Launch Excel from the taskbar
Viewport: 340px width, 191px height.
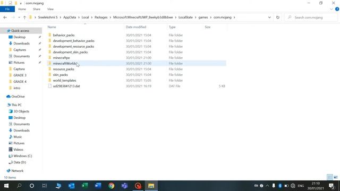85,186
